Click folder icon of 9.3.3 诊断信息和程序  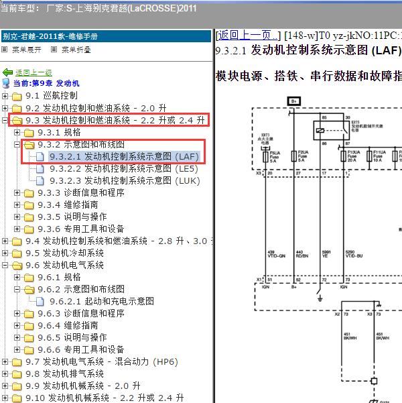pos(29,193)
